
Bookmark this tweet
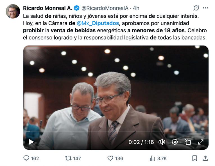coord(194,158)
